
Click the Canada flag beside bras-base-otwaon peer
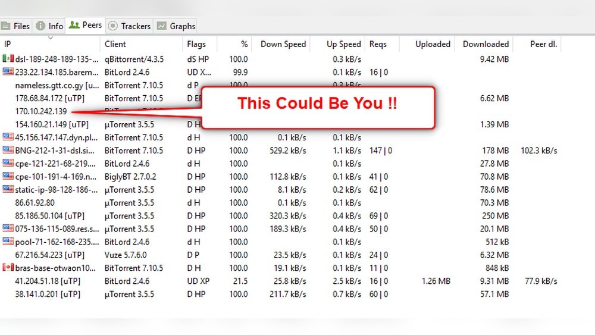coord(8,268)
